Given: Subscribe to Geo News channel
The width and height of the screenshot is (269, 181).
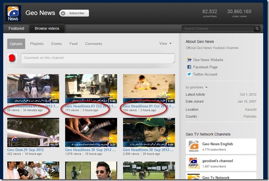Looking at the screenshot, I should point(74,13).
